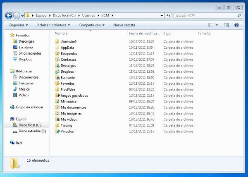This screenshot has height=177, width=248.
Task: Select the Escritorio folder icon in list
Action: (x=57, y=77)
